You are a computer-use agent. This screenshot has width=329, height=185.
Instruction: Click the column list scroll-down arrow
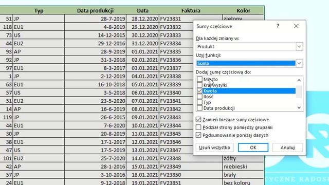tap(299, 108)
